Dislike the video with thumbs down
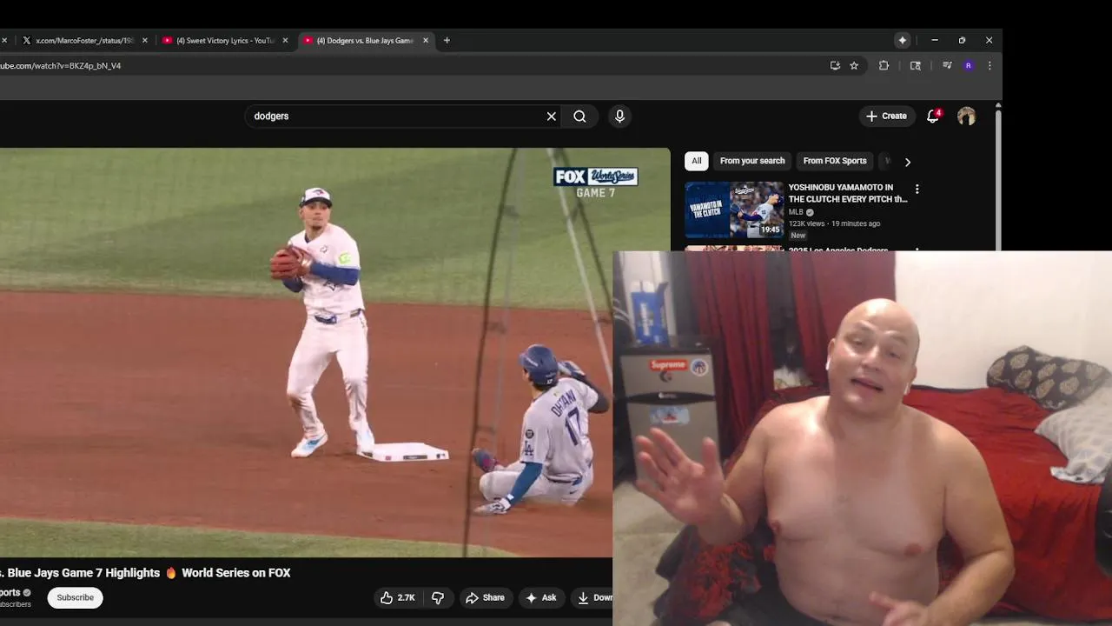Screen dimensions: 1112x626 [438, 597]
